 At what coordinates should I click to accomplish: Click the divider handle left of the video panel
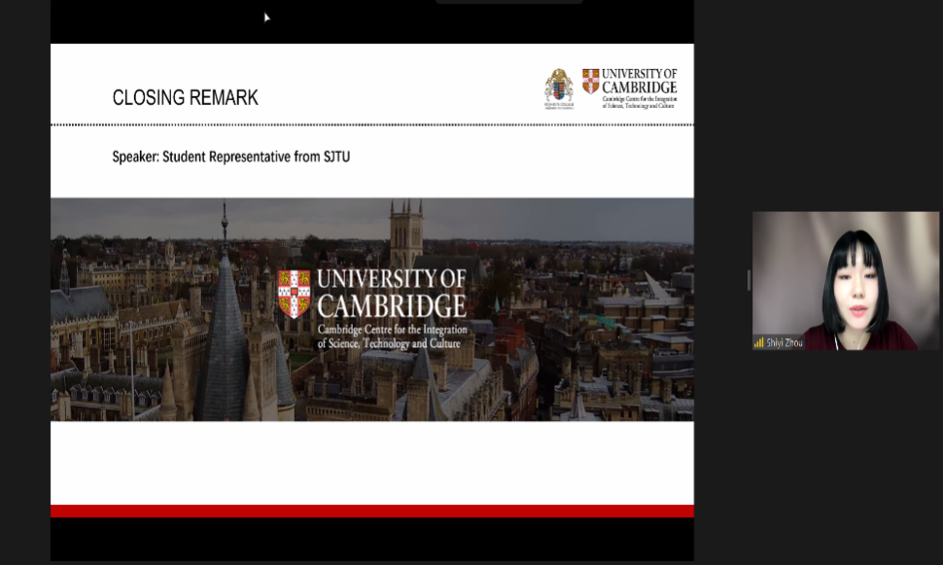click(x=749, y=280)
